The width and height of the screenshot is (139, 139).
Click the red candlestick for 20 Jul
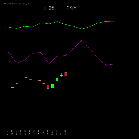click(48, 87)
